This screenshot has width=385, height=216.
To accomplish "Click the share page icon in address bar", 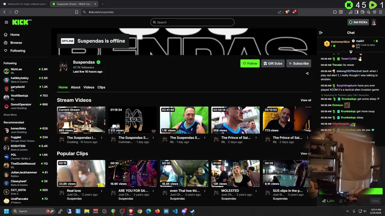I will click(x=280, y=12).
